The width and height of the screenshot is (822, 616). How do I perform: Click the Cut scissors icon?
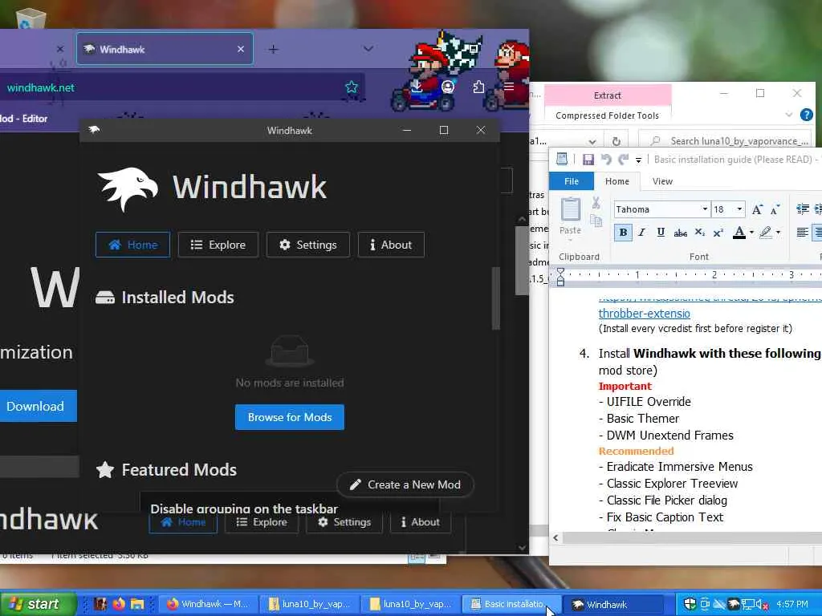click(x=596, y=203)
